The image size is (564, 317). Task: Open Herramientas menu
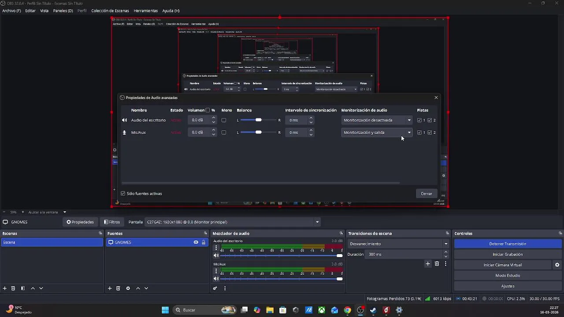(145, 11)
